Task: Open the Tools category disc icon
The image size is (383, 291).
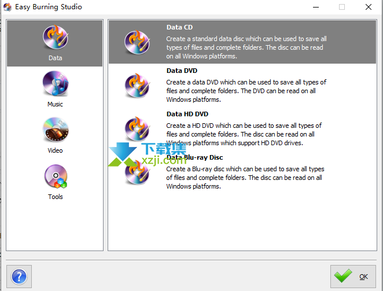Action: [56, 176]
